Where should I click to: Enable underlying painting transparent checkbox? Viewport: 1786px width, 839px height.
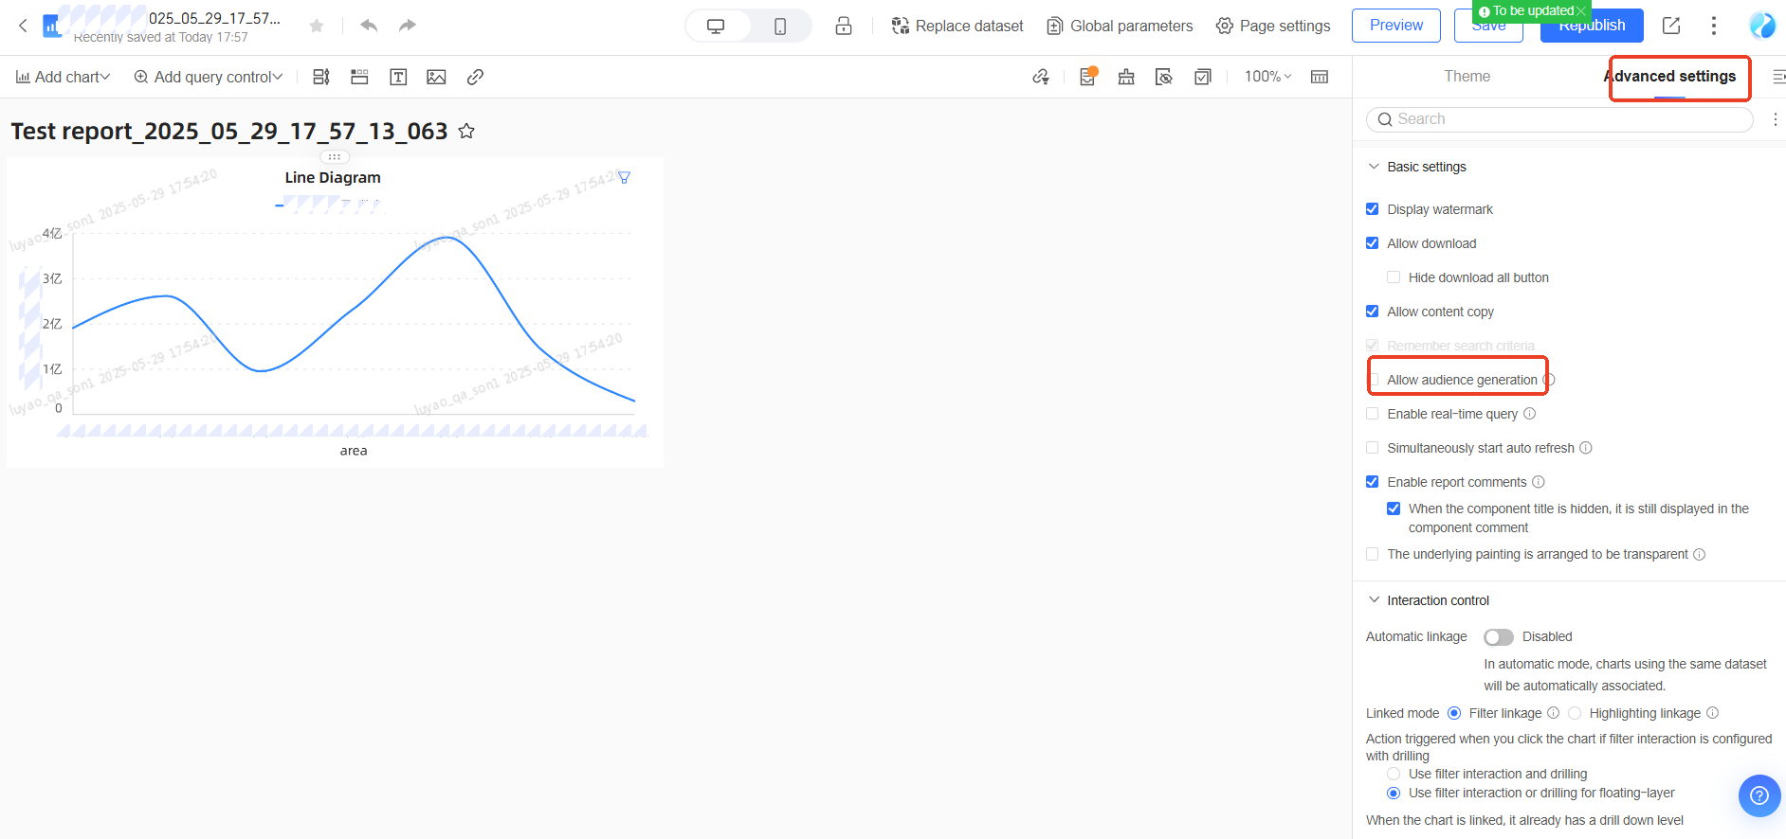[x=1372, y=554]
